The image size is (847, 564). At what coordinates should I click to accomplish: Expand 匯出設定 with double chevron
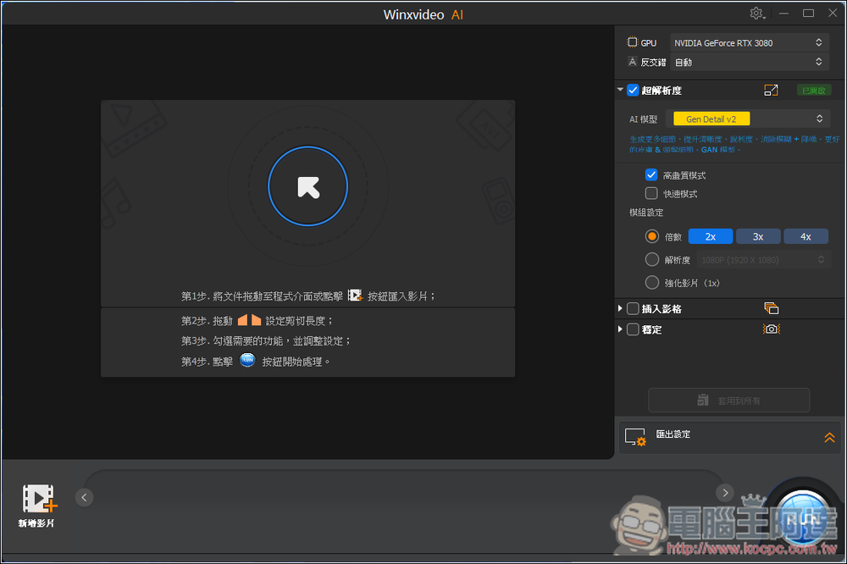829,438
